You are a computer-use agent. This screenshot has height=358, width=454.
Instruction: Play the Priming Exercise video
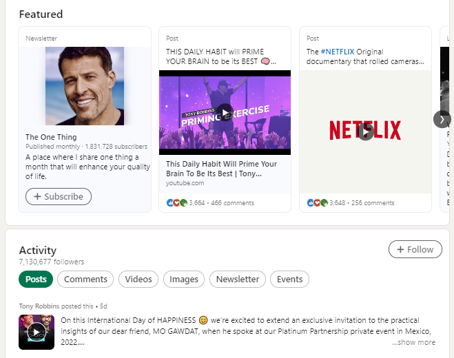[225, 113]
